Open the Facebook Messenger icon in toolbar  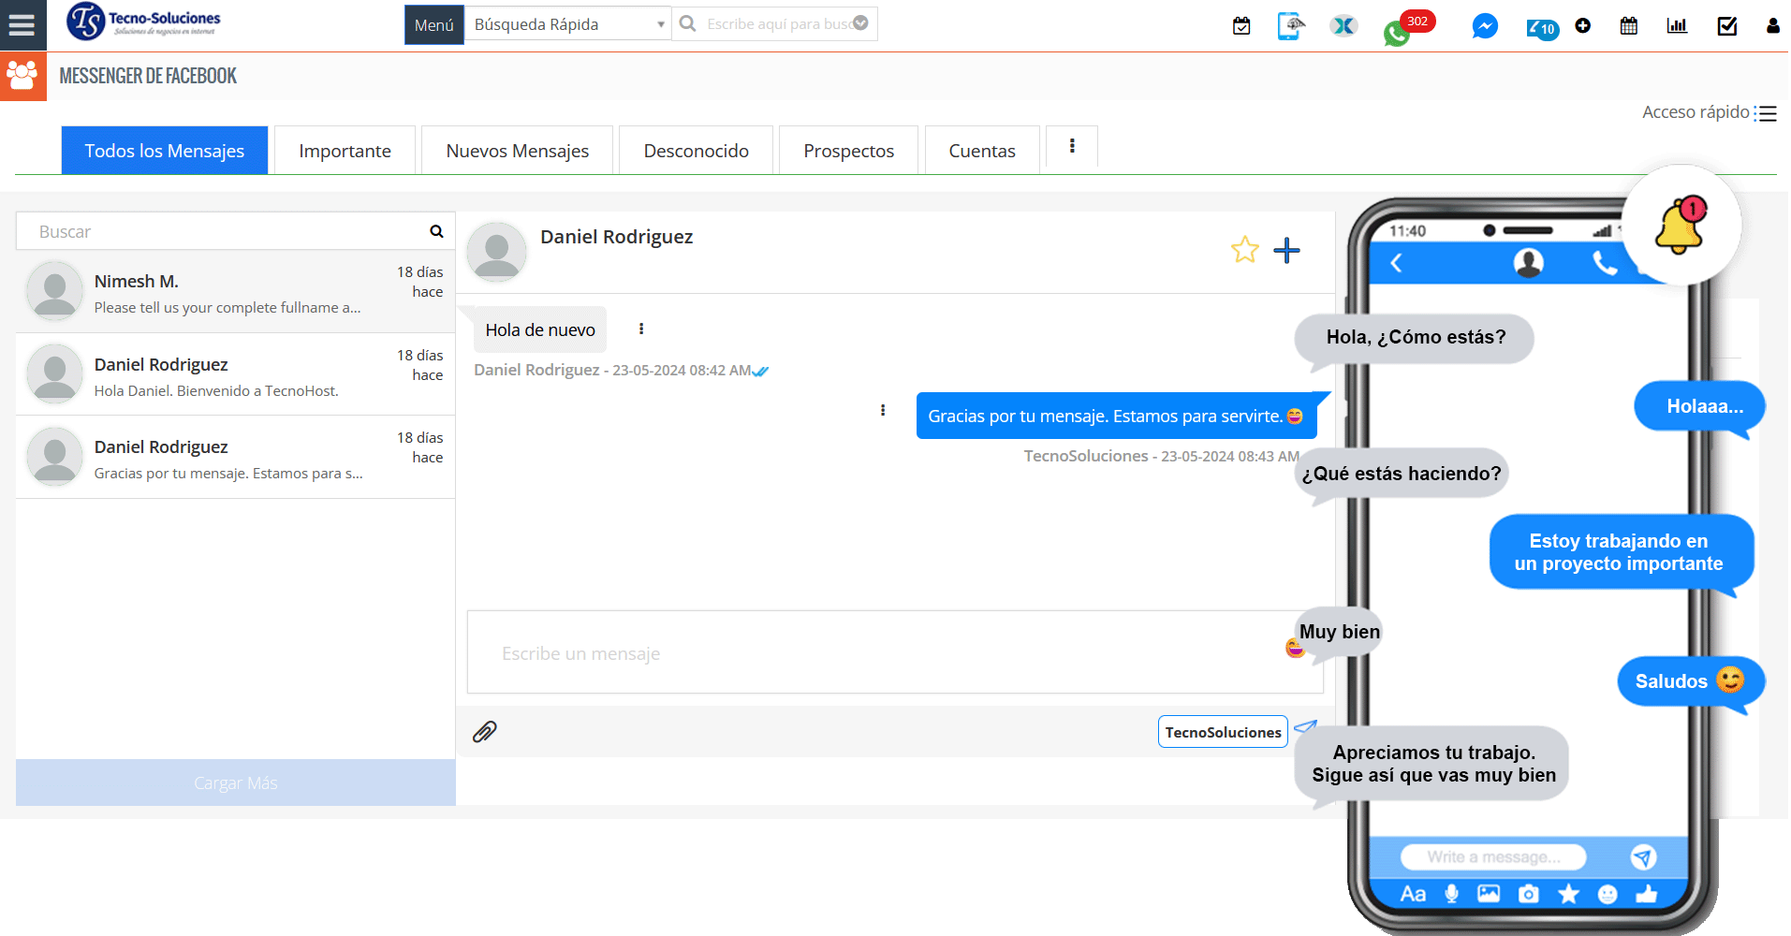(x=1484, y=25)
